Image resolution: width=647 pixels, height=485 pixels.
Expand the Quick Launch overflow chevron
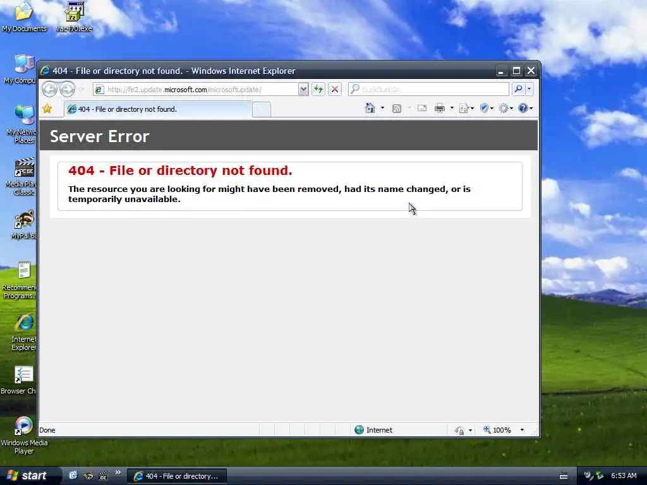pos(118,472)
